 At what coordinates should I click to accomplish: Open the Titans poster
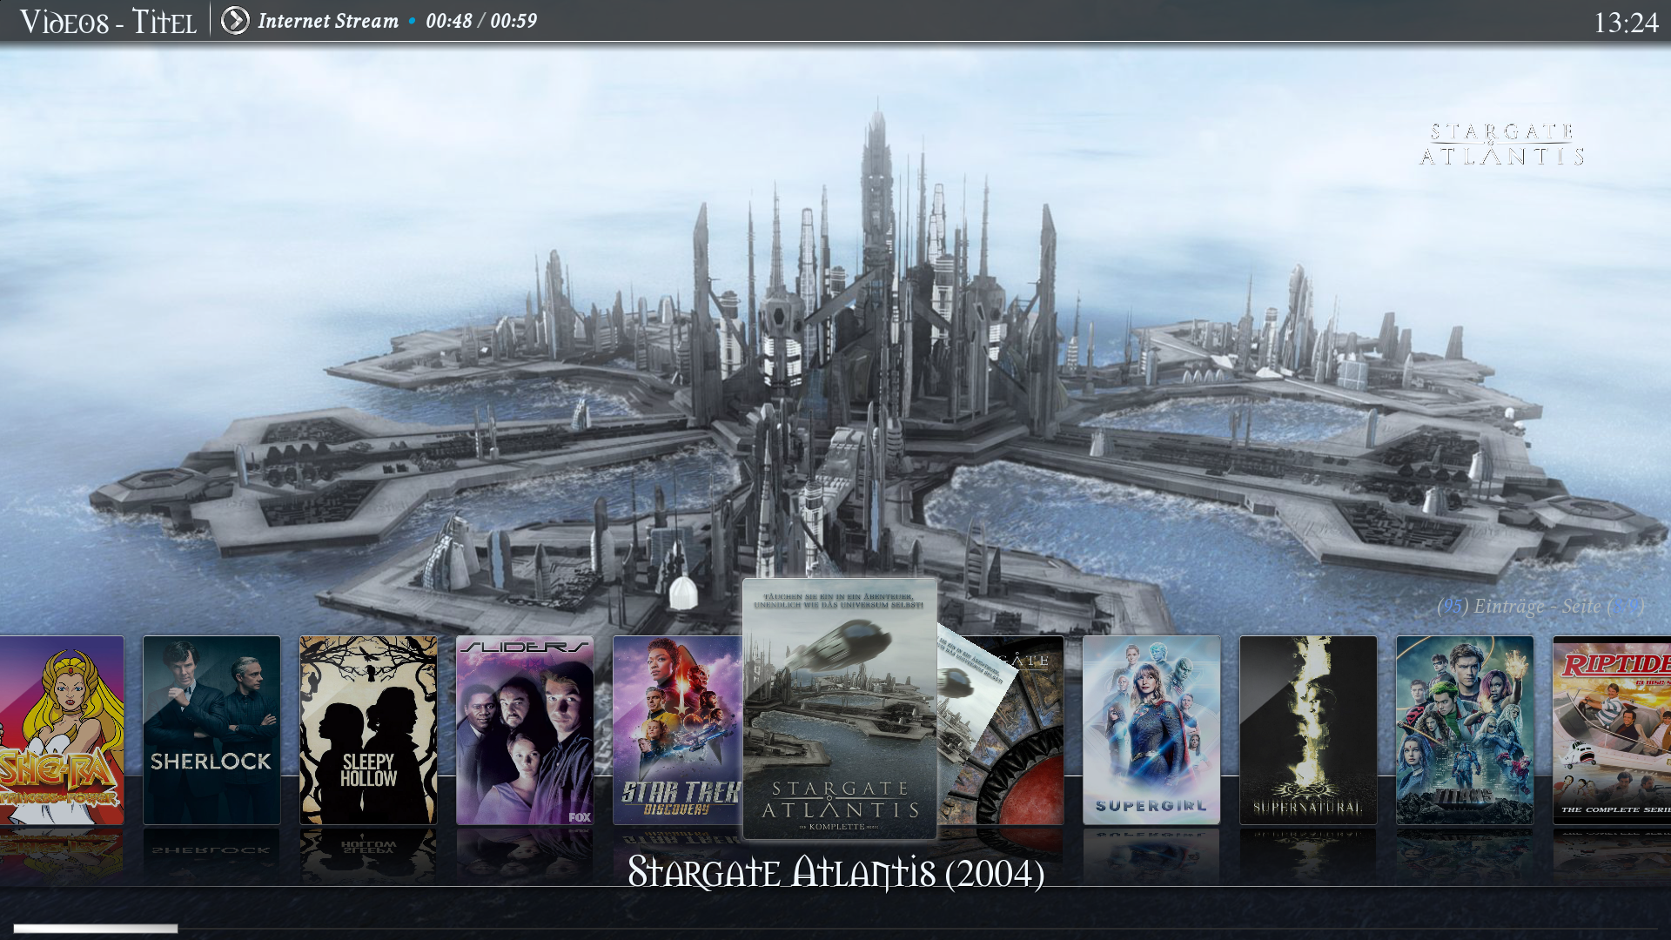click(x=1465, y=730)
